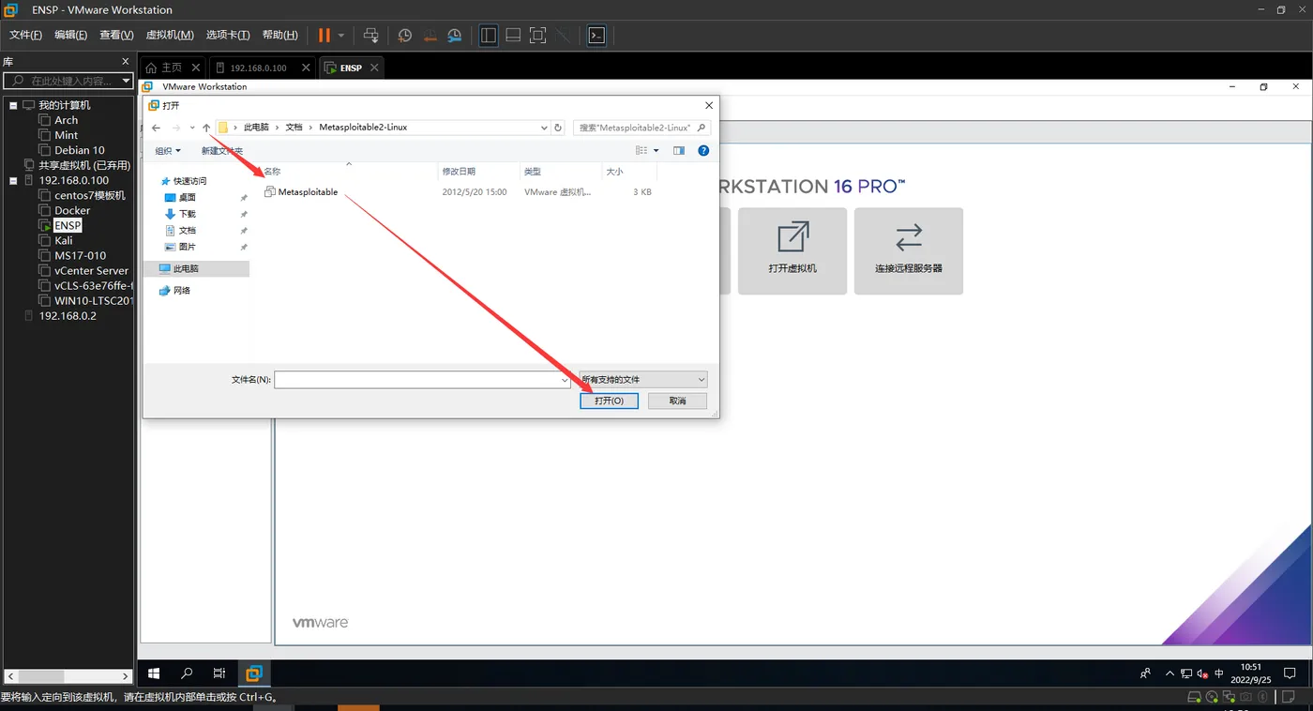Sort files by 修改日期 column
This screenshot has width=1313, height=711.
tap(459, 172)
